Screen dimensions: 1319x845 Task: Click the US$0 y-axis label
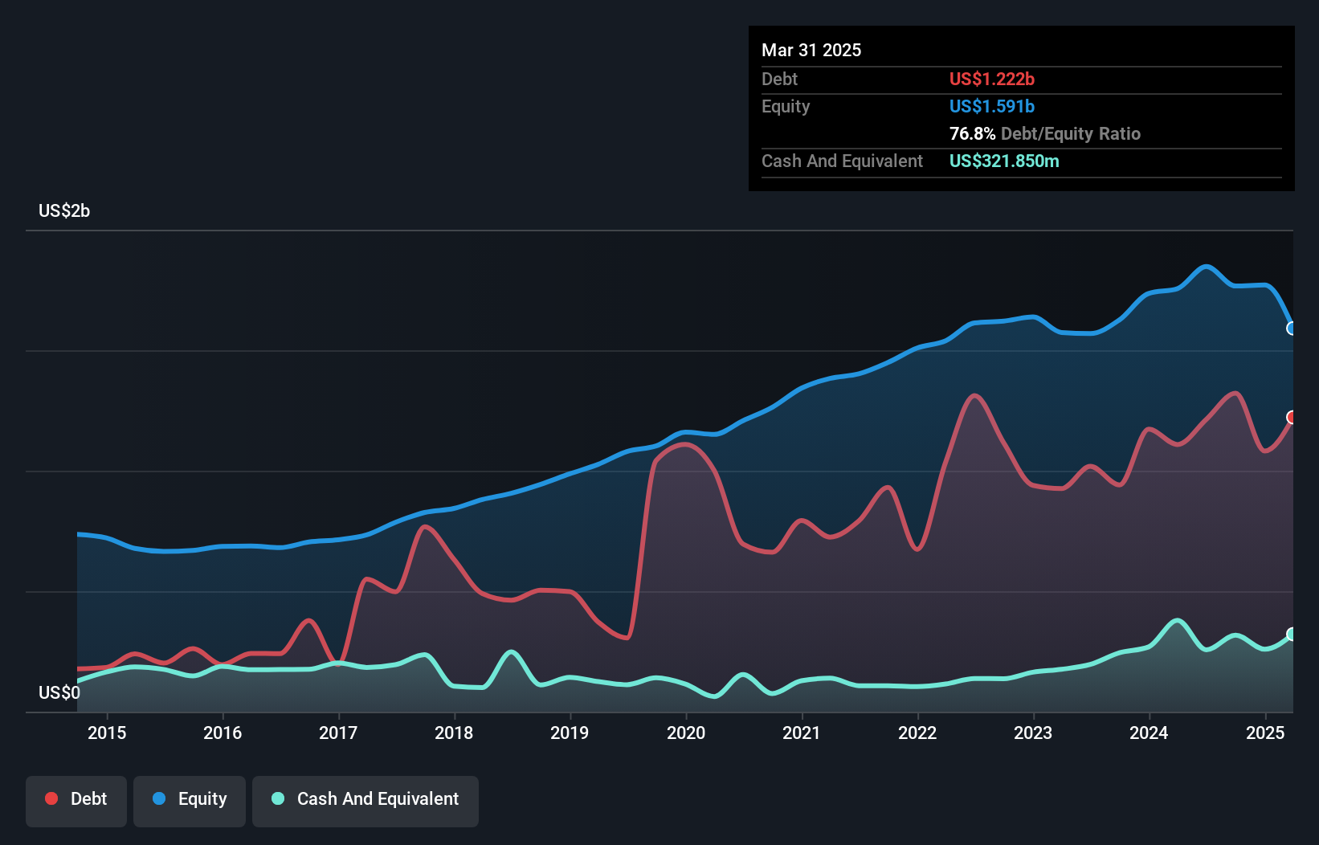[59, 693]
